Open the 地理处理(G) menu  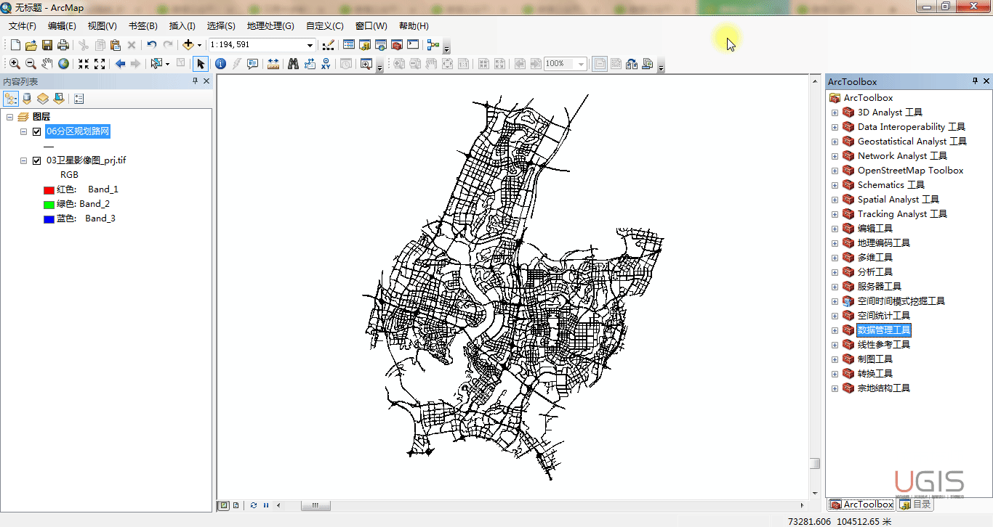pyautogui.click(x=270, y=25)
